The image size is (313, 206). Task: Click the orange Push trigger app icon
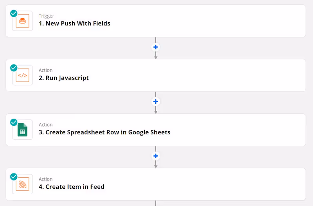pyautogui.click(x=23, y=21)
